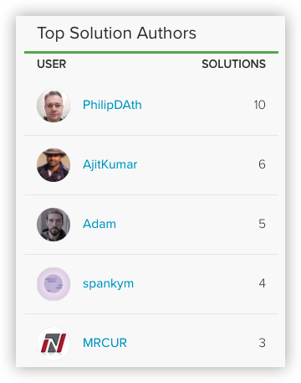Click AjitKumar's avatar with hat
301x383 pixels.
click(x=54, y=165)
